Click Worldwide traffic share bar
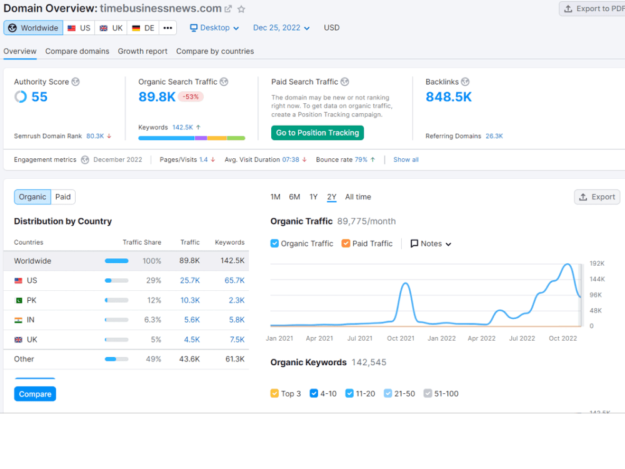Screen dimensions: 625x469 pyautogui.click(x=116, y=261)
